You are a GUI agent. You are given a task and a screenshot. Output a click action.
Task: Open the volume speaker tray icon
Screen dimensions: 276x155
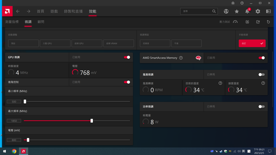[239, 151]
